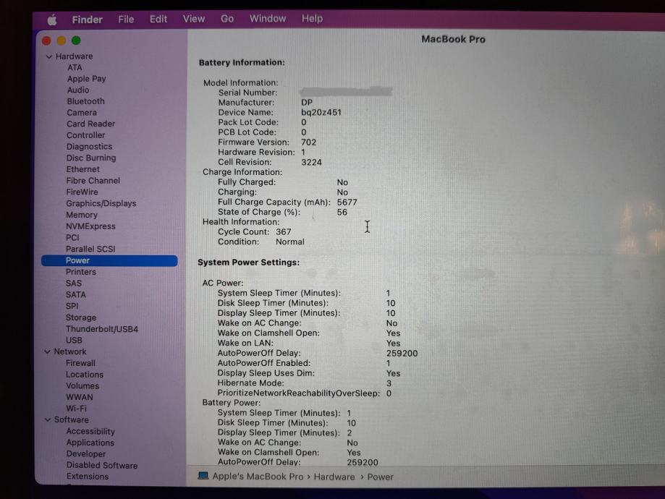The width and height of the screenshot is (665, 499).
Task: Open the Apple menu
Action: [x=52, y=20]
